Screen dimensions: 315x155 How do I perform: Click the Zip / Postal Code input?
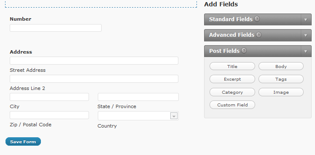49,115
